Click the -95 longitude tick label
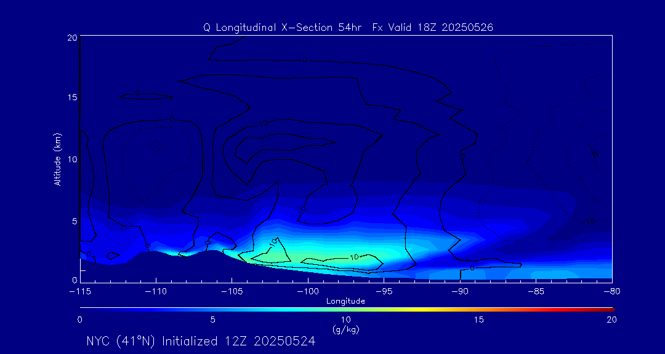The image size is (665, 354). click(384, 292)
